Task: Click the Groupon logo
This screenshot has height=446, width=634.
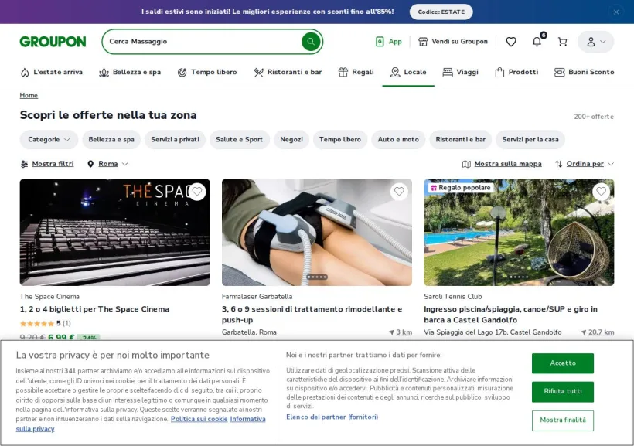Action: coord(53,42)
